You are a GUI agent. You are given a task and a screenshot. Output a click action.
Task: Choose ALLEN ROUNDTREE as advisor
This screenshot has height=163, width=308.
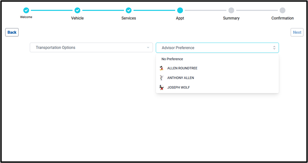tap(182, 68)
